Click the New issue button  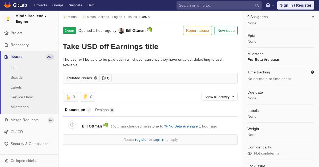[226, 30]
